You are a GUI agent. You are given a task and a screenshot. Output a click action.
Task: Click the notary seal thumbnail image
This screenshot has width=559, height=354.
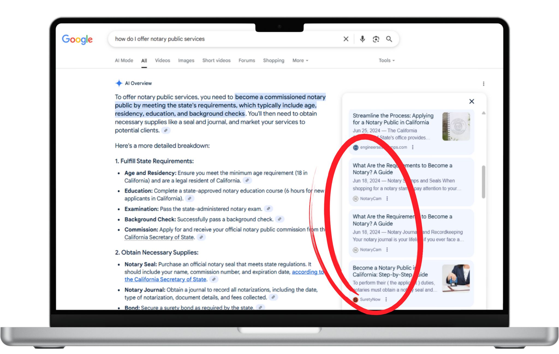pos(456,126)
